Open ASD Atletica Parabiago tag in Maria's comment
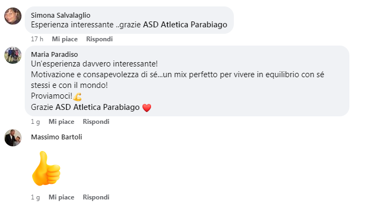365x208 pixels. click(x=97, y=107)
